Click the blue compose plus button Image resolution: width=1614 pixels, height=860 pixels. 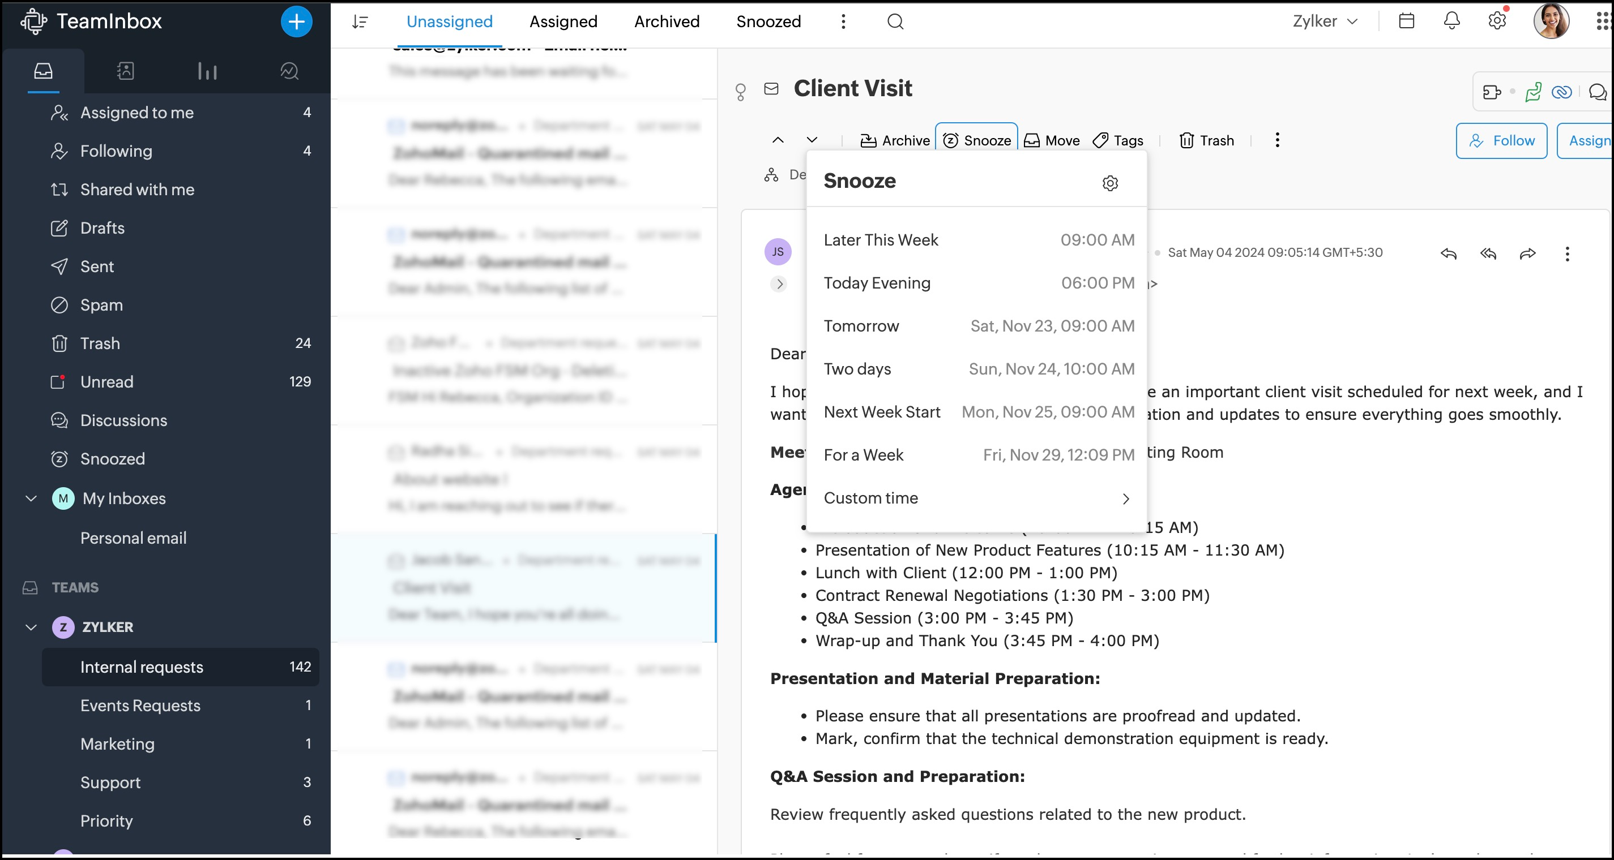(296, 22)
